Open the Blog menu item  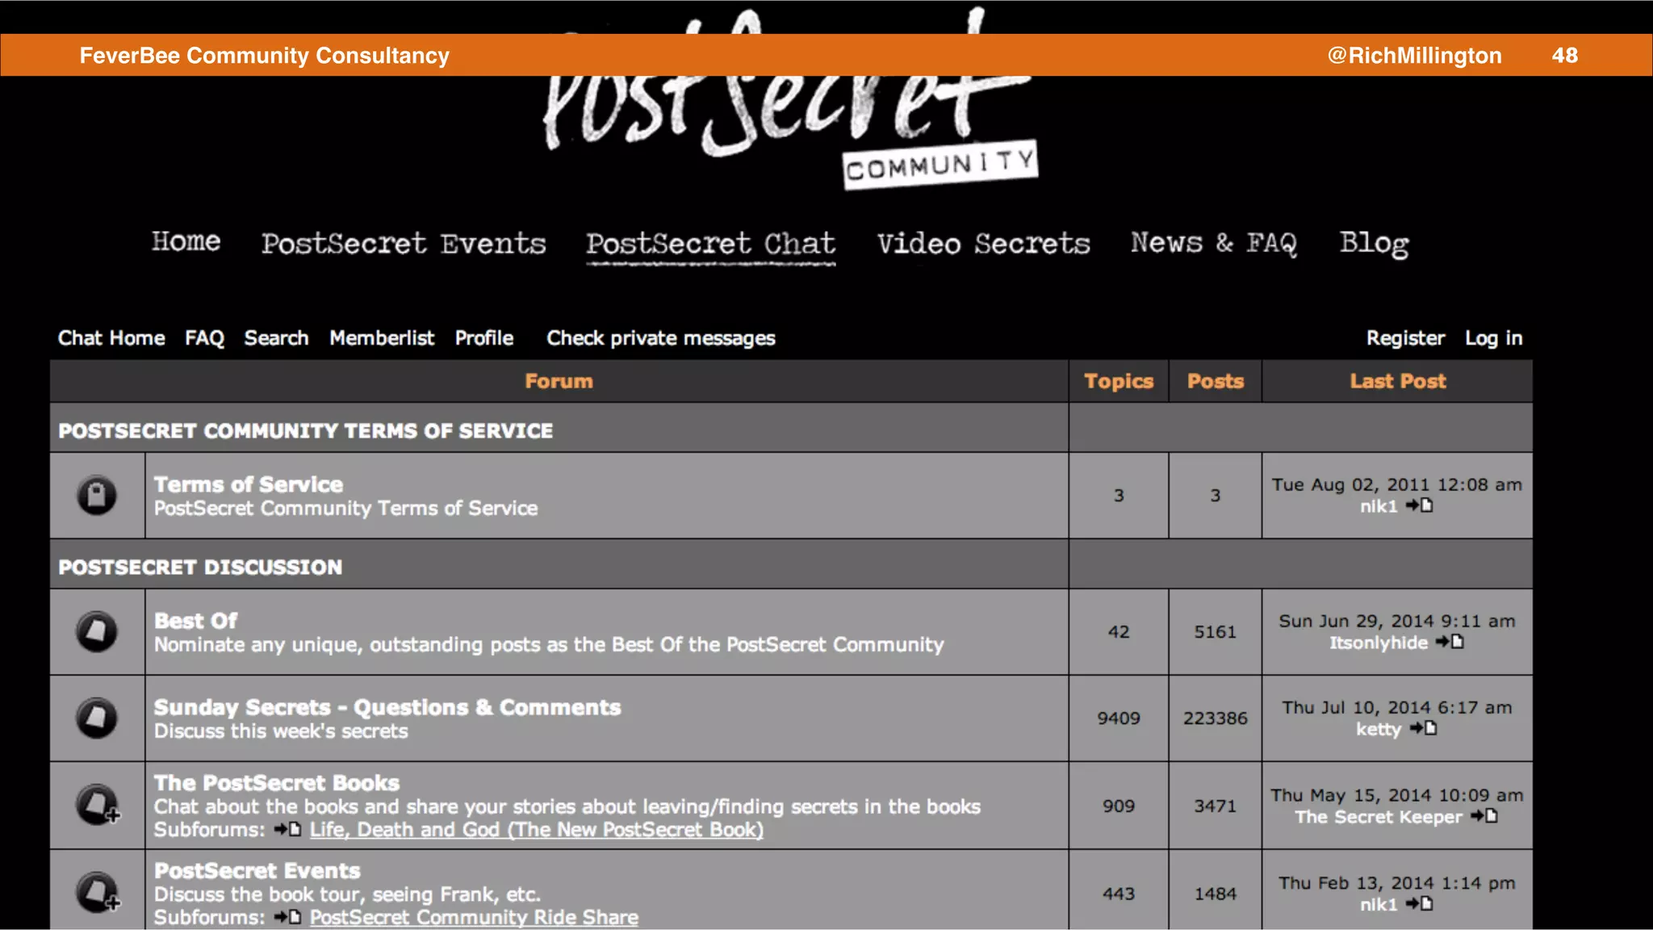1374,243
